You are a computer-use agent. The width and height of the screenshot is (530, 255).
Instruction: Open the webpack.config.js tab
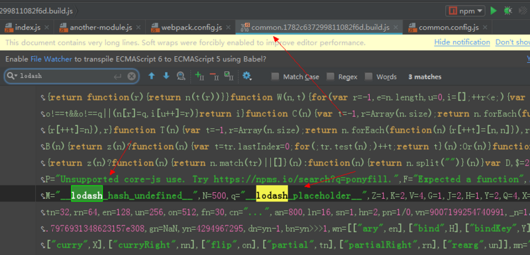[x=191, y=28]
